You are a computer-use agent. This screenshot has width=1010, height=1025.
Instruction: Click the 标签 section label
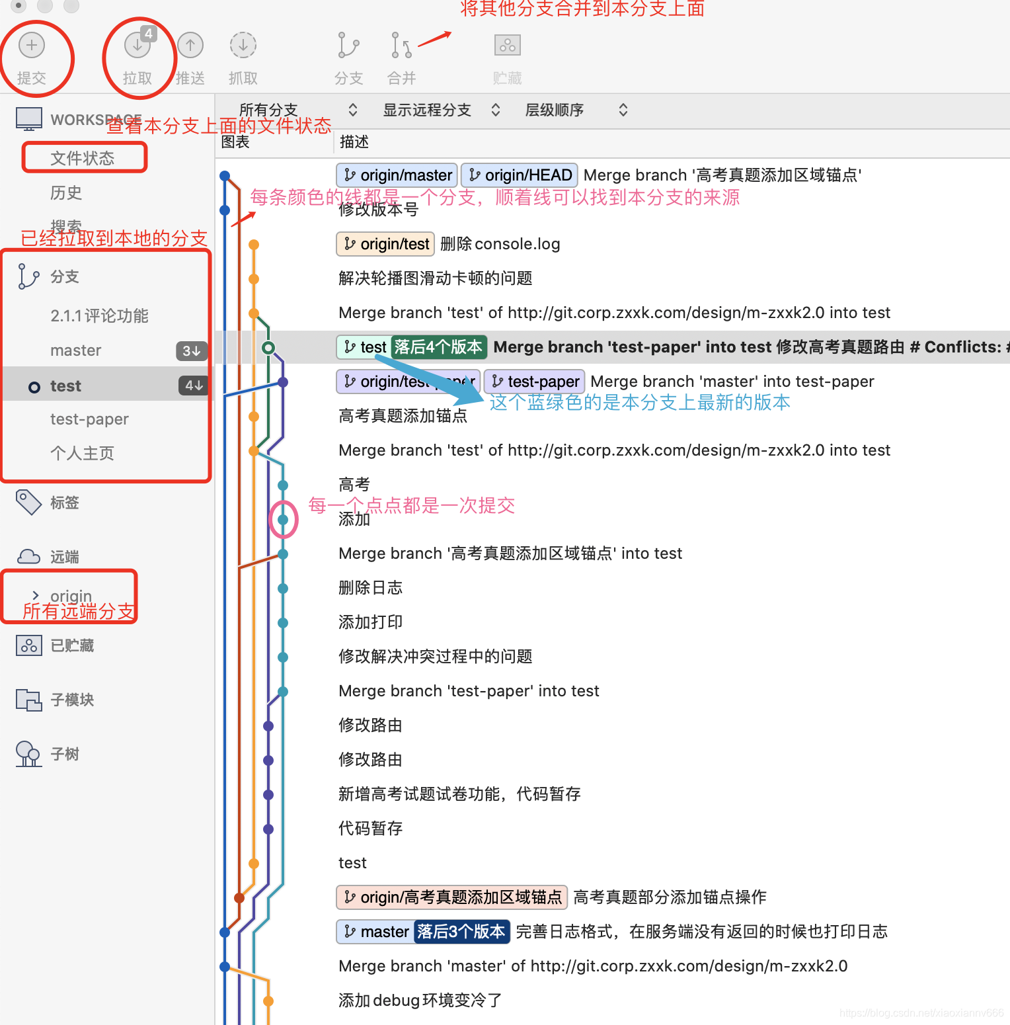coord(65,503)
